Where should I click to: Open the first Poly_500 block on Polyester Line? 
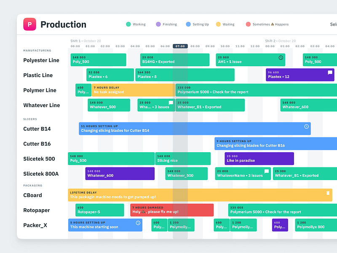98,60
